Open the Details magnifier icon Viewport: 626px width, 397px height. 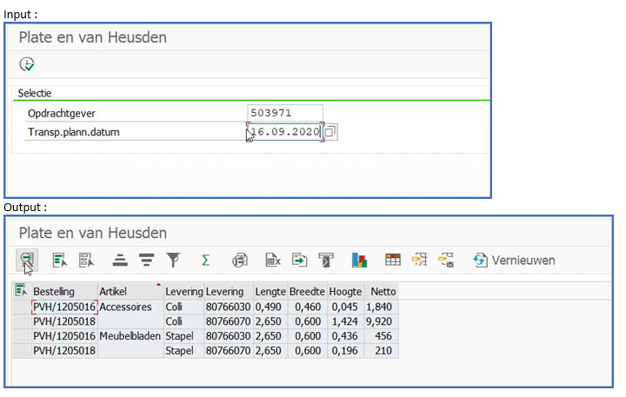coord(27,260)
